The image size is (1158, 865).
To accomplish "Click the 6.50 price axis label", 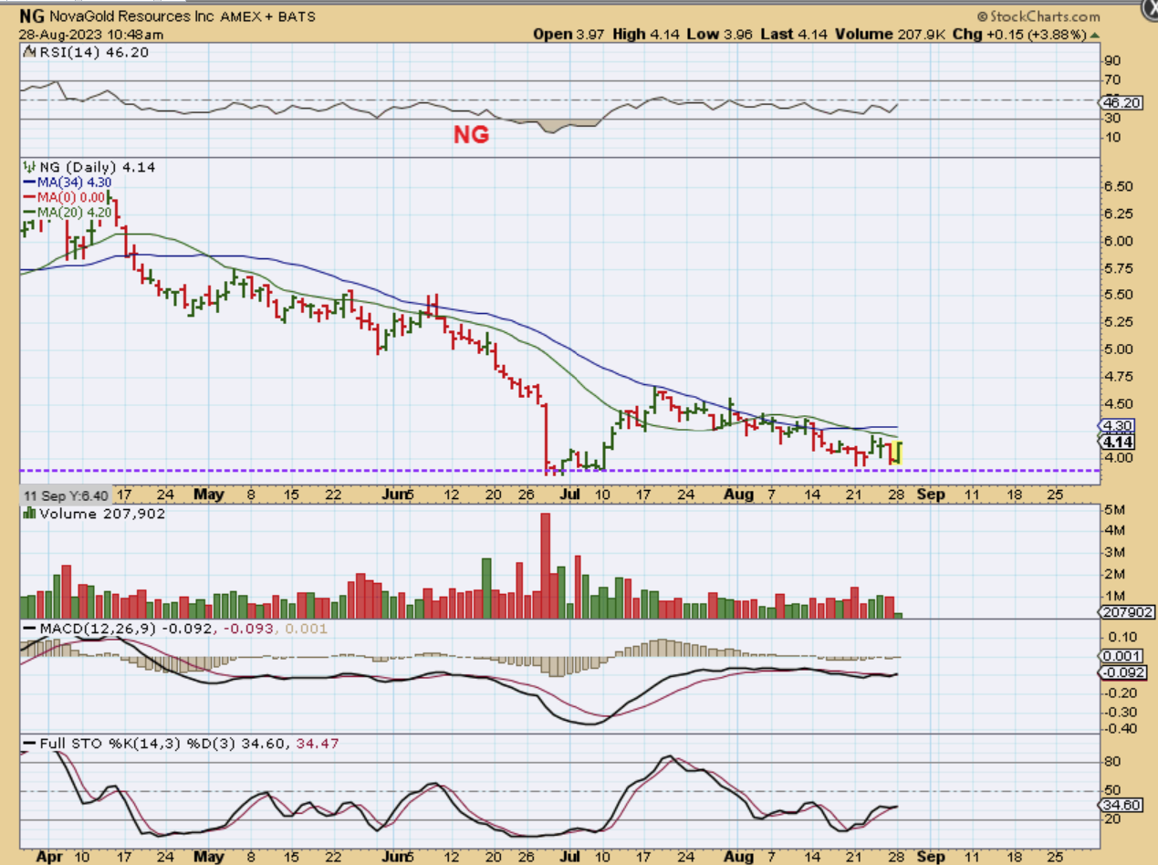I will click(x=1119, y=187).
